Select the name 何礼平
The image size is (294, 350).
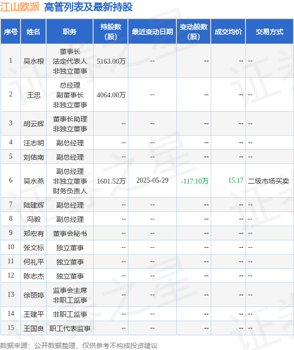34,262
